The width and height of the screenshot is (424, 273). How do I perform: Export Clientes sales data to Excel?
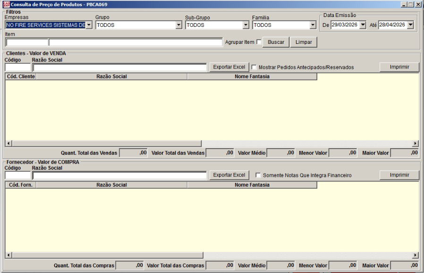tap(229, 67)
